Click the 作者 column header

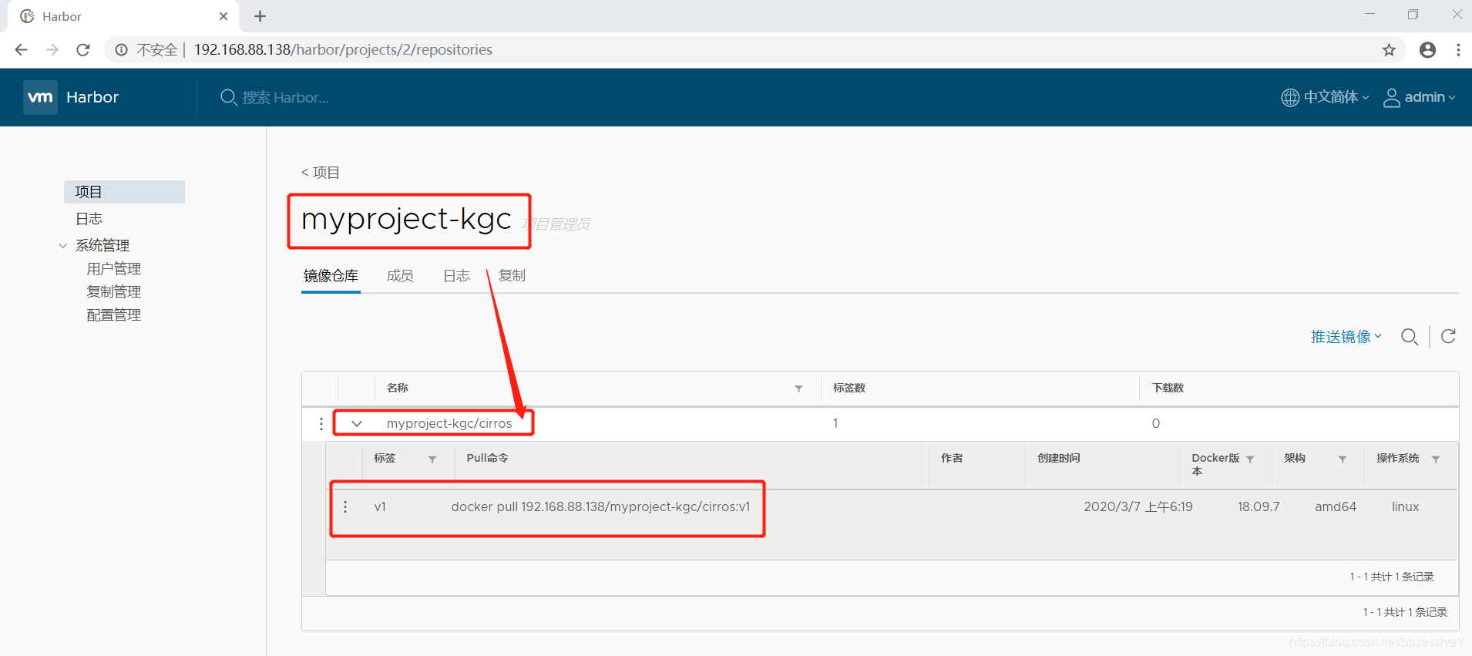[952, 458]
